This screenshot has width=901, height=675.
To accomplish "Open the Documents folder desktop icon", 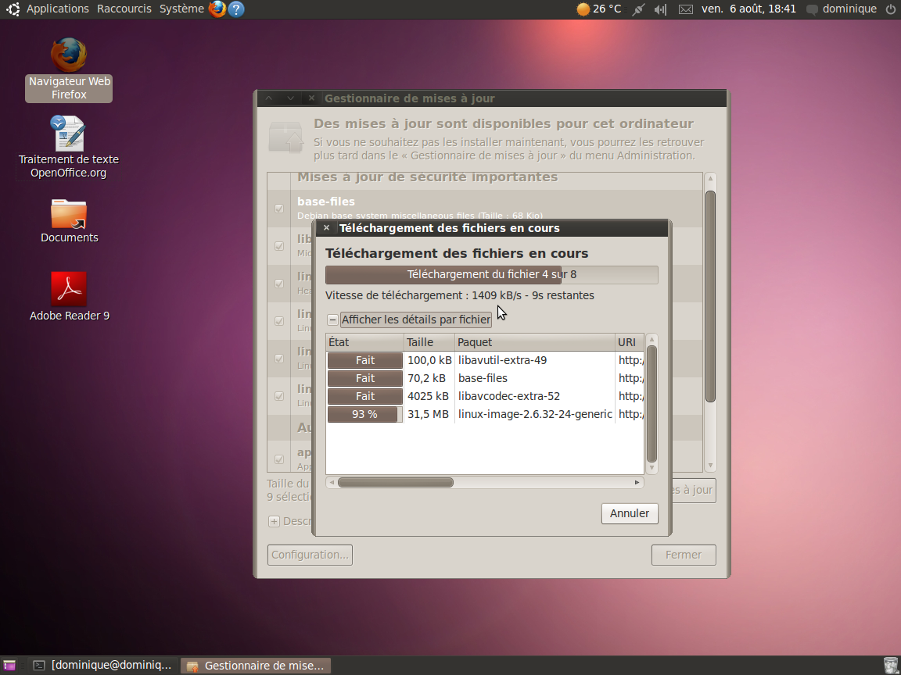I will [x=69, y=220].
